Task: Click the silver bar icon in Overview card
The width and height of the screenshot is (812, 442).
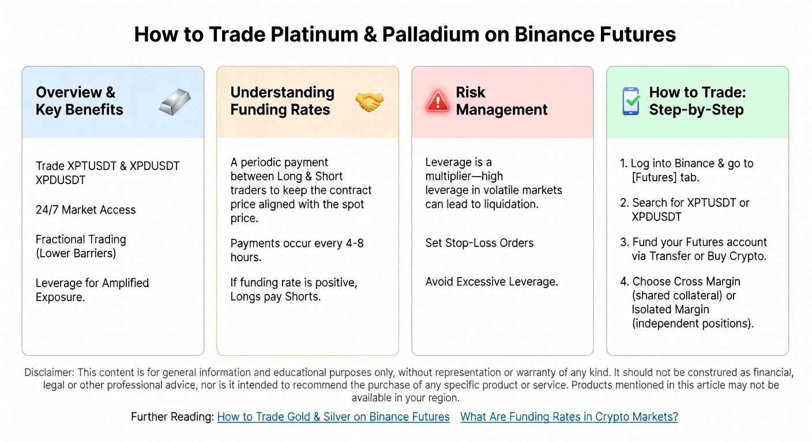Action: (x=174, y=102)
